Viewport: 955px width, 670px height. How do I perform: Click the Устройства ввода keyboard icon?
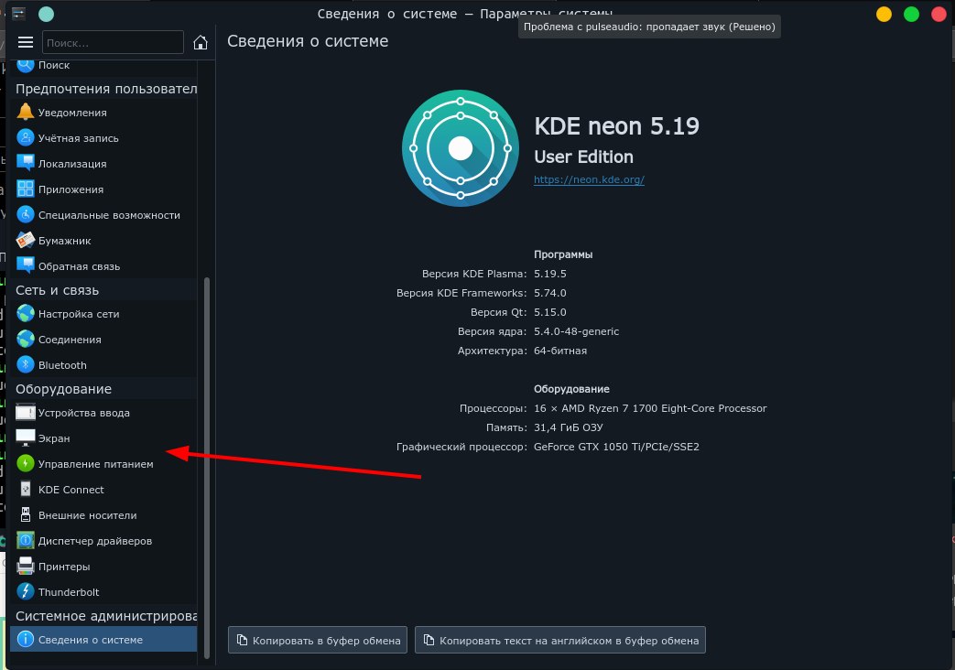pyautogui.click(x=25, y=413)
